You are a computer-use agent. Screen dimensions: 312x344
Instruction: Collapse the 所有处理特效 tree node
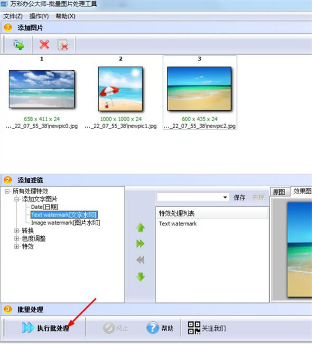point(7,192)
